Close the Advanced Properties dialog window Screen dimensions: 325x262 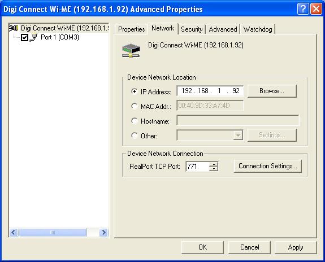coord(316,9)
